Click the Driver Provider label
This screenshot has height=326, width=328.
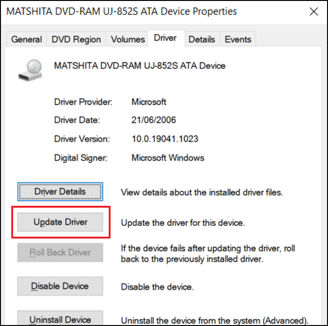[x=83, y=102]
